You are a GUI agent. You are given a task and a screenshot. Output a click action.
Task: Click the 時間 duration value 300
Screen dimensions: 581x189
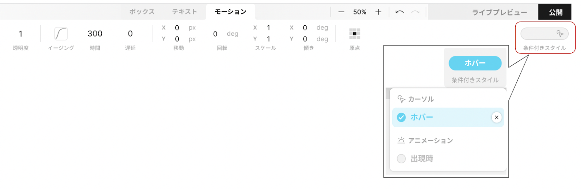click(95, 34)
